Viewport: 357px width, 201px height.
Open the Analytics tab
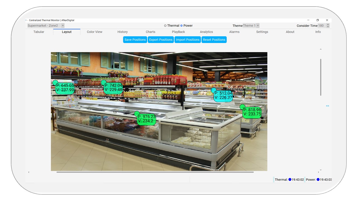(x=206, y=32)
